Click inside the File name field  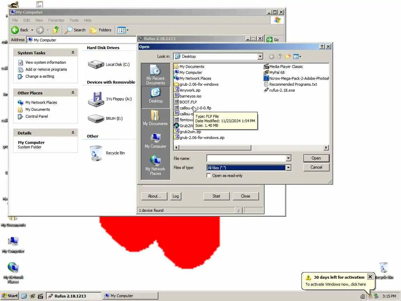246,158
